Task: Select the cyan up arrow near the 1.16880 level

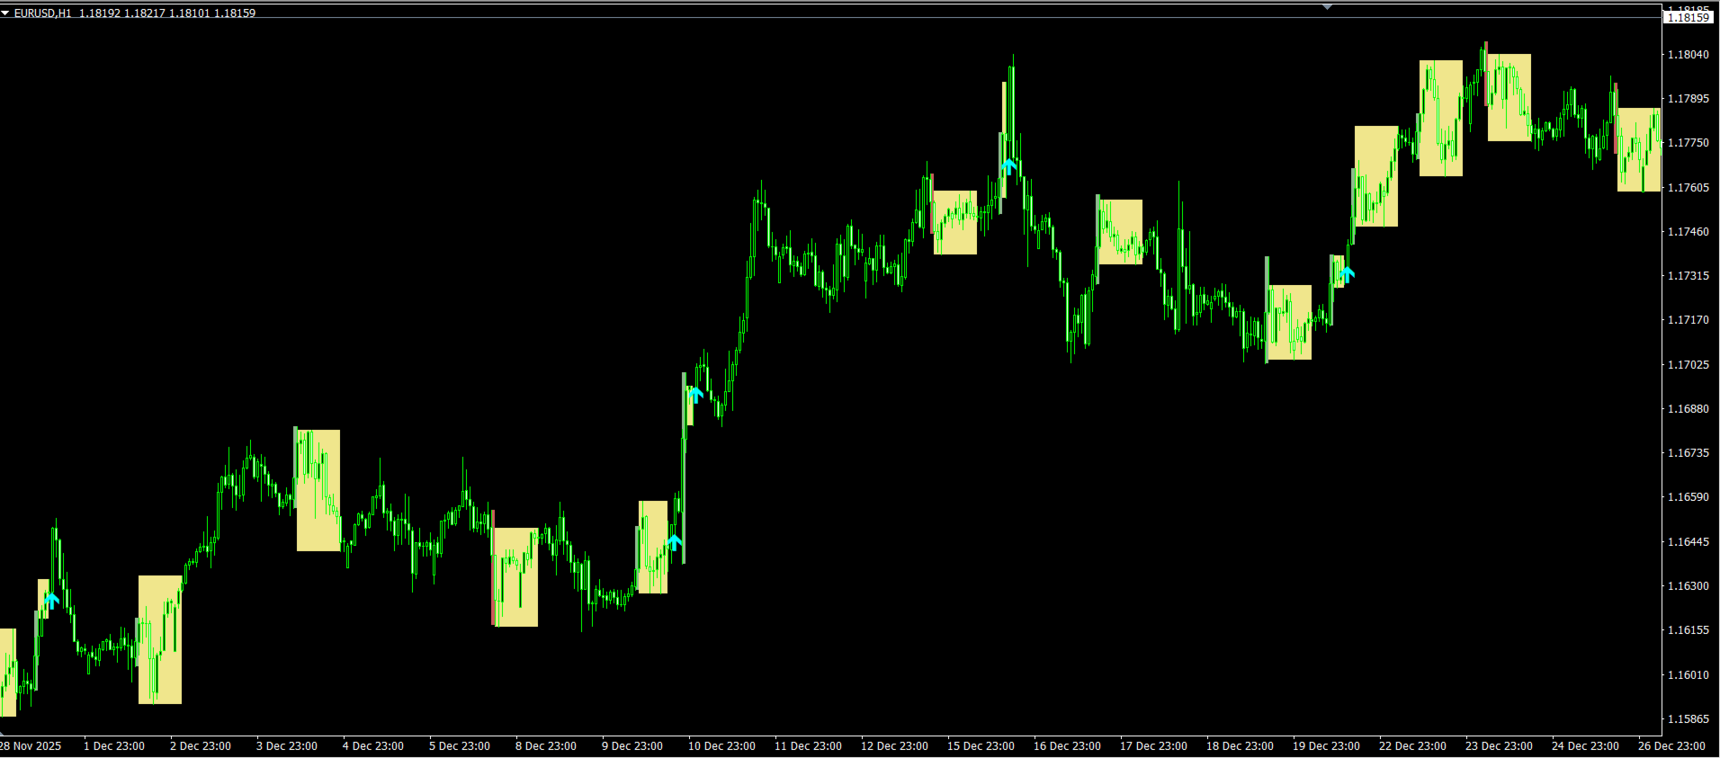Action: 695,394
